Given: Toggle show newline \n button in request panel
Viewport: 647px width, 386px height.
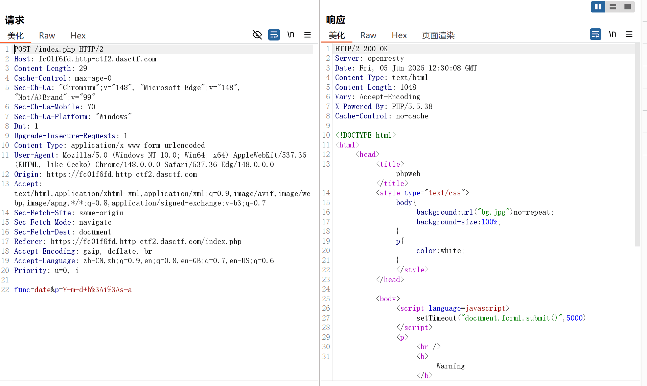Looking at the screenshot, I should pyautogui.click(x=291, y=35).
